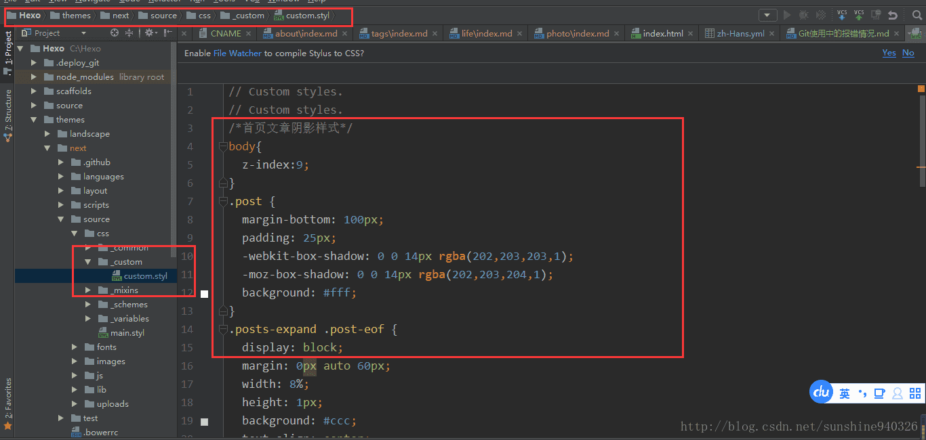Open the Project view selector dropdown

click(83, 33)
